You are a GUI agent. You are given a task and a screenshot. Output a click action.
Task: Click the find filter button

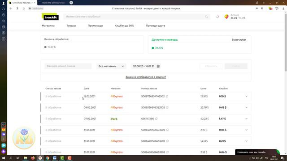tap(236, 66)
